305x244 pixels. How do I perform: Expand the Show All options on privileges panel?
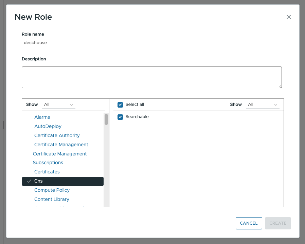[x=262, y=105]
